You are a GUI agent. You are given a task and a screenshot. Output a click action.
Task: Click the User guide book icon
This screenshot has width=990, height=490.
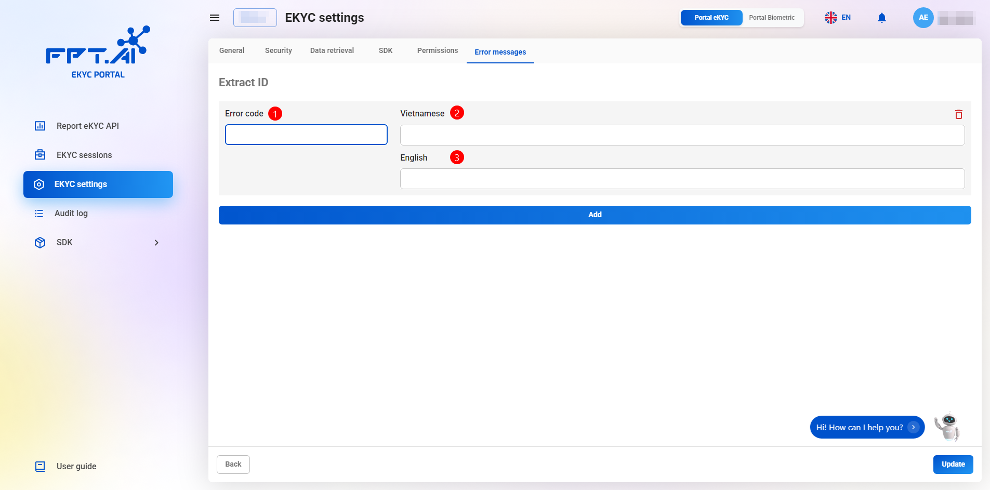click(40, 466)
